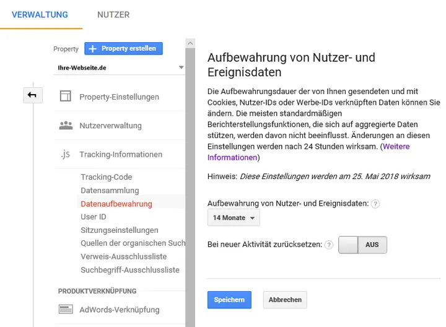Open the Weitere Informationen link

pyautogui.click(x=308, y=152)
